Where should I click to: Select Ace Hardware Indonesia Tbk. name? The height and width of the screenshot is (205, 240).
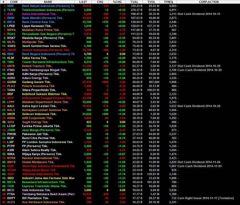43,202
